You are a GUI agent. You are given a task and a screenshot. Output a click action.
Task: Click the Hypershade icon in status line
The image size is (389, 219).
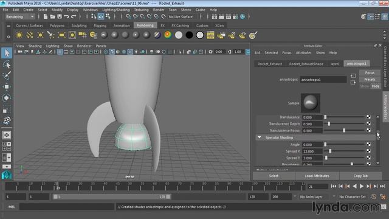[243, 16]
